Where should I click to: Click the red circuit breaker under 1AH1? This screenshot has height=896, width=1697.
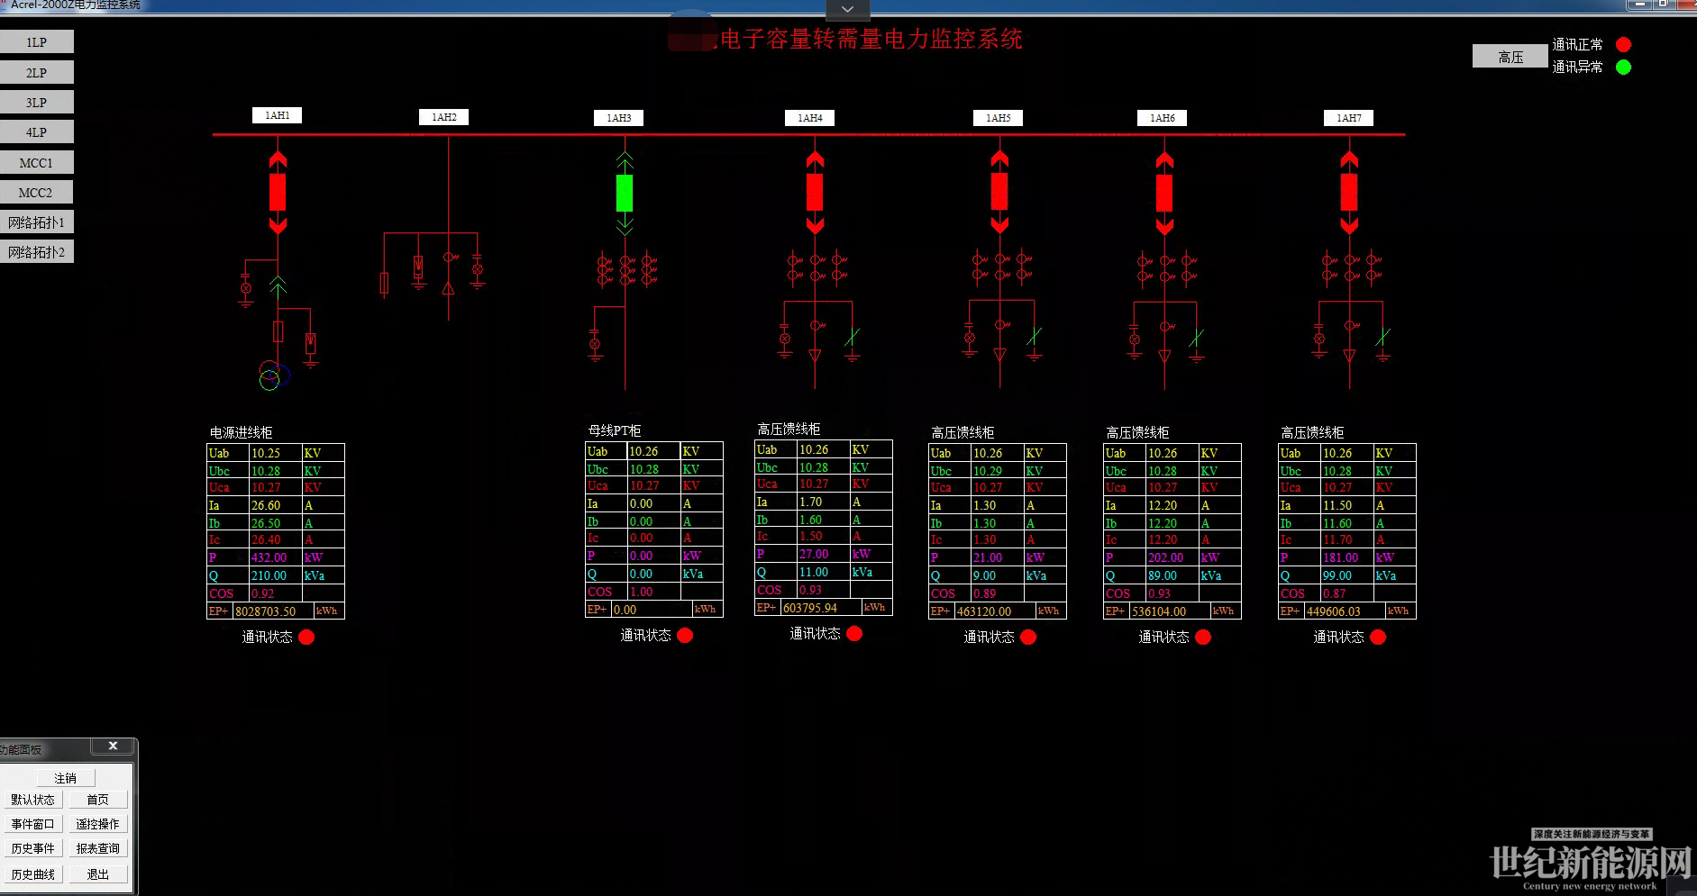point(278,192)
